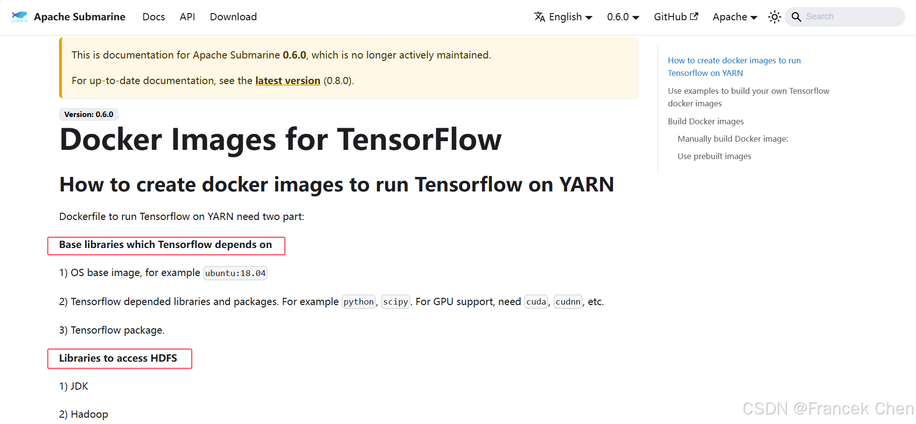Click the language translate icon
This screenshot has width=916, height=424.
tap(540, 17)
